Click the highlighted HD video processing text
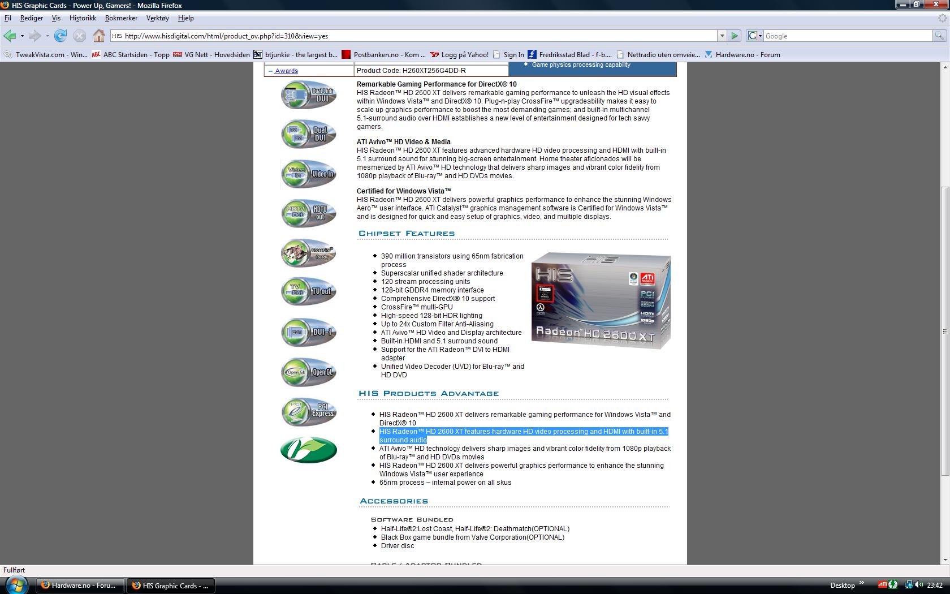 (524, 436)
